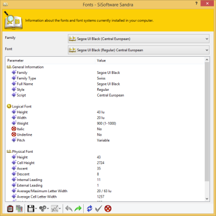The height and width of the screenshot is (216, 216).
Task: Click the diamond icon beside Full Name
Action: (14, 84)
